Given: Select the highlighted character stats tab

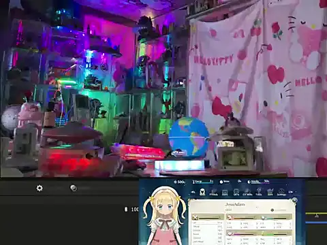Looking at the screenshot, I should pyautogui.click(x=202, y=192).
